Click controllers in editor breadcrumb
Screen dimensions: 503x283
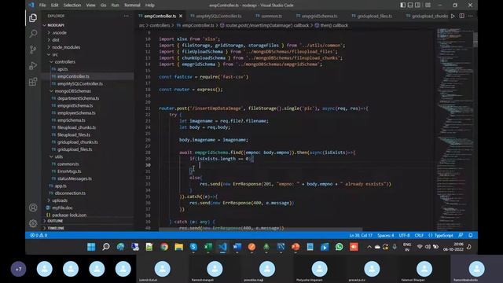pyautogui.click(x=160, y=25)
